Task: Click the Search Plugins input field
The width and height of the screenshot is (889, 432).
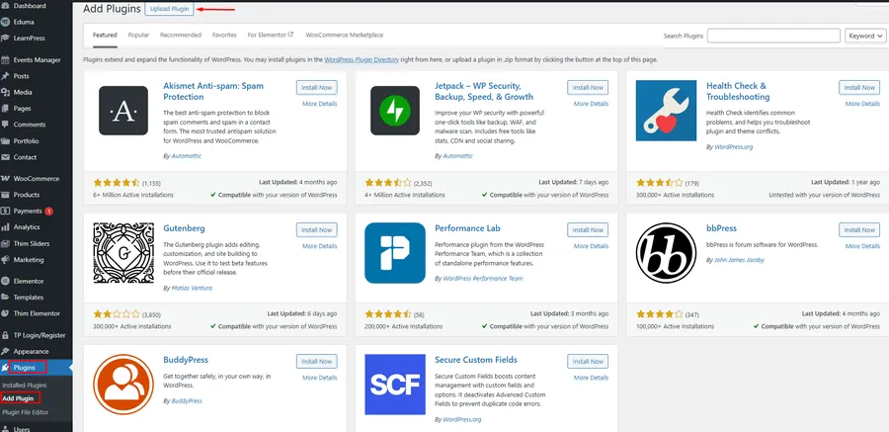Action: 772,36
